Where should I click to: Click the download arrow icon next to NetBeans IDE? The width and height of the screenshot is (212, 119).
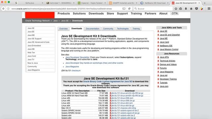tap(158, 46)
